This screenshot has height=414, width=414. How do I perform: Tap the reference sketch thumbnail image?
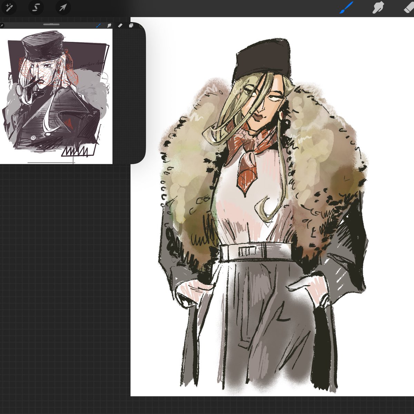[56, 96]
